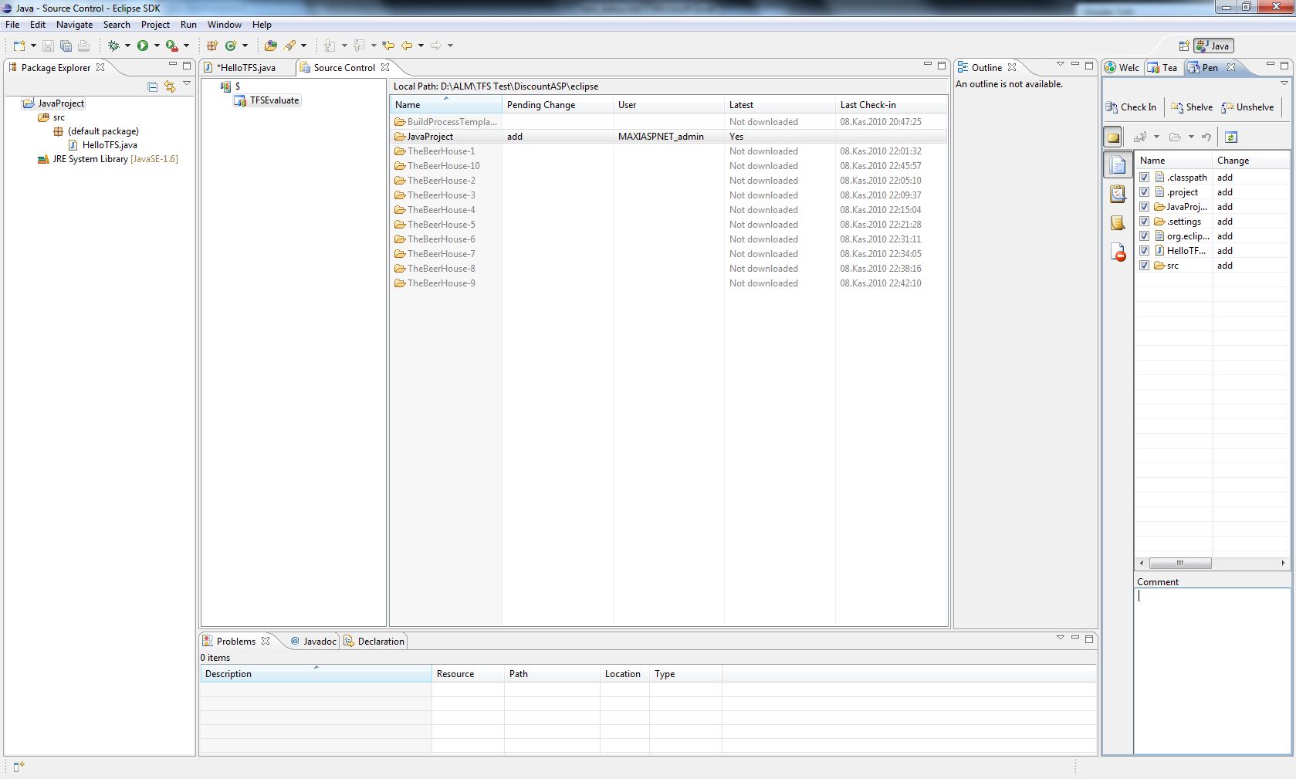
Task: Uncheck the .classpath pending change
Action: point(1145,178)
